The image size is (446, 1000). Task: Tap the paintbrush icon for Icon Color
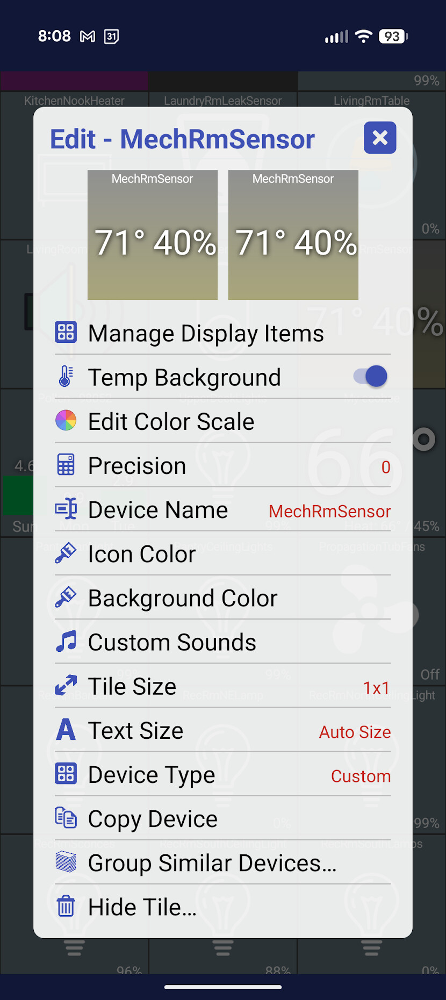(66, 553)
